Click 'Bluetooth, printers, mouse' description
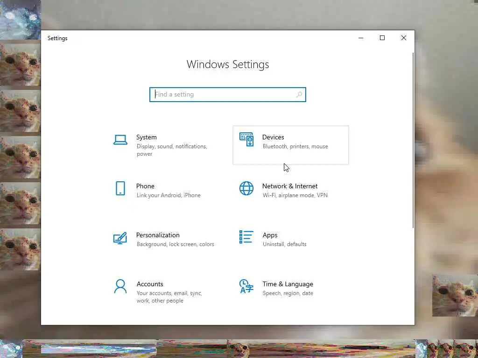The height and width of the screenshot is (358, 478). [295, 146]
